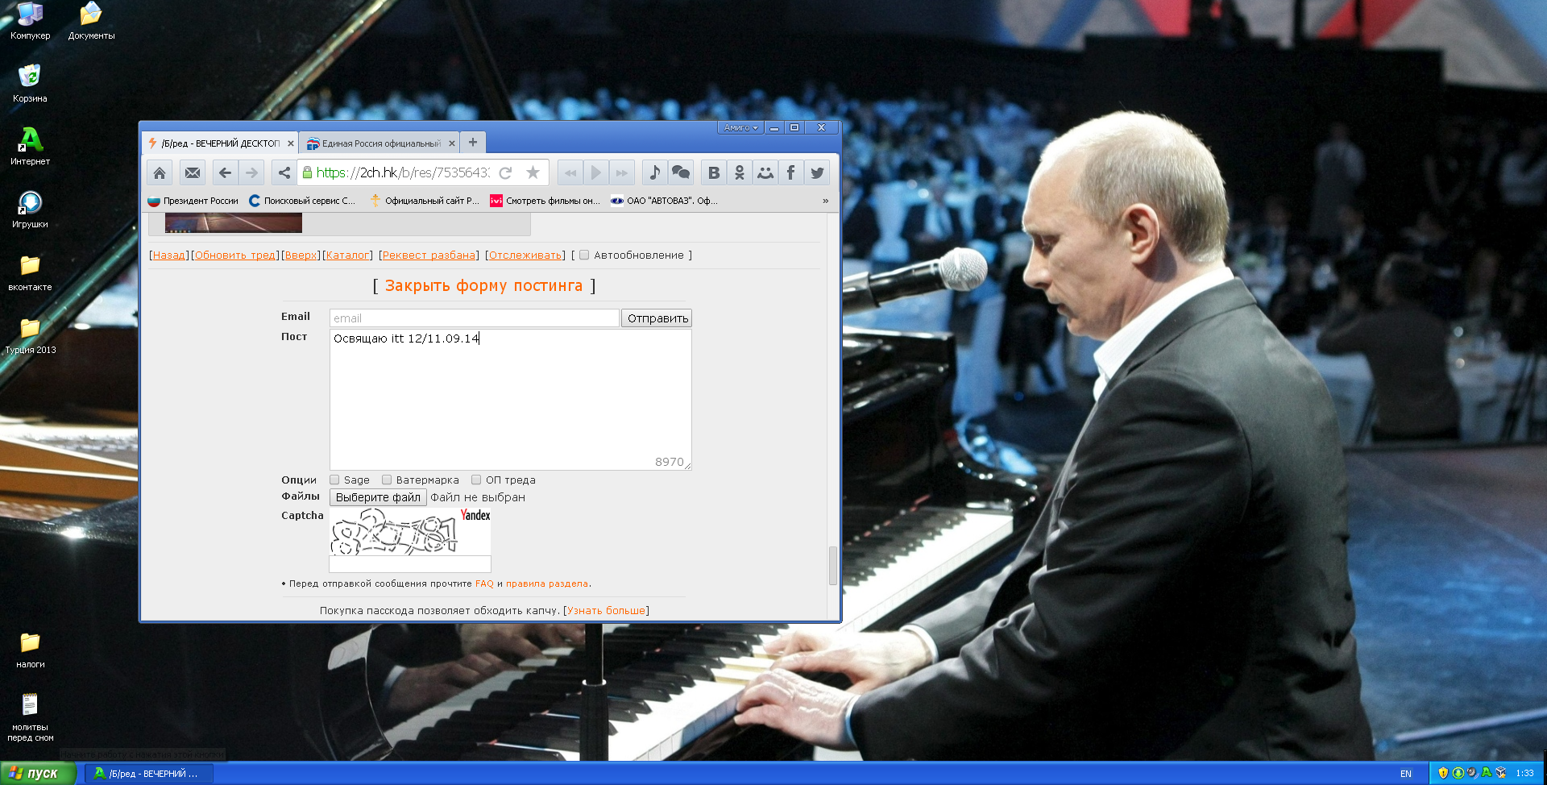Reload the page from the address bar

pyautogui.click(x=506, y=172)
